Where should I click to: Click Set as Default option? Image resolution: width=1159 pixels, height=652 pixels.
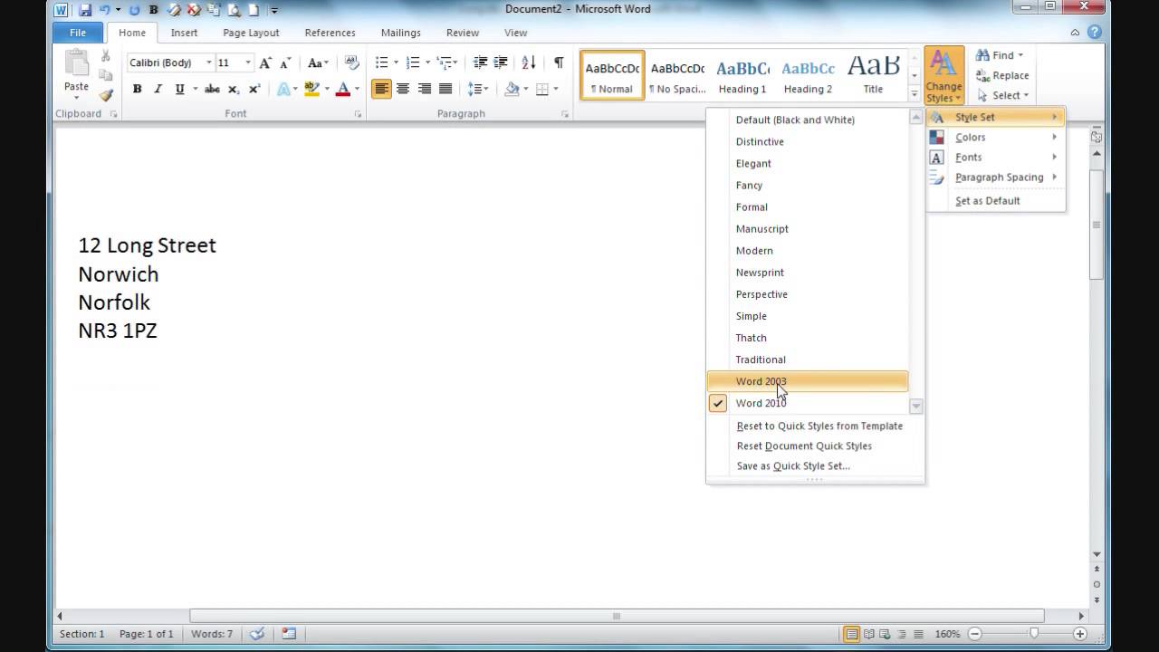[996, 201]
